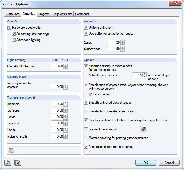The image size is (184, 170).
Task: Increase the Members transparency spinner
Action: [x=66, y=103]
